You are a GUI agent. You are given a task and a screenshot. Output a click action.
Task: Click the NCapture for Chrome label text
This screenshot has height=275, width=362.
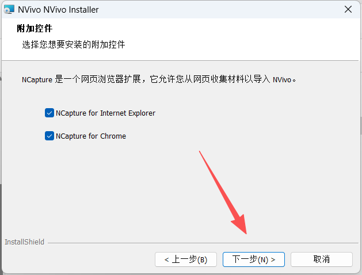(91, 136)
